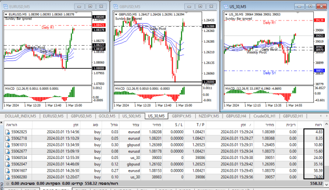Screen dimensions: 329x190
Task: Click the EURUSD,M5 chart window icon
Action: click(x=5, y=6)
